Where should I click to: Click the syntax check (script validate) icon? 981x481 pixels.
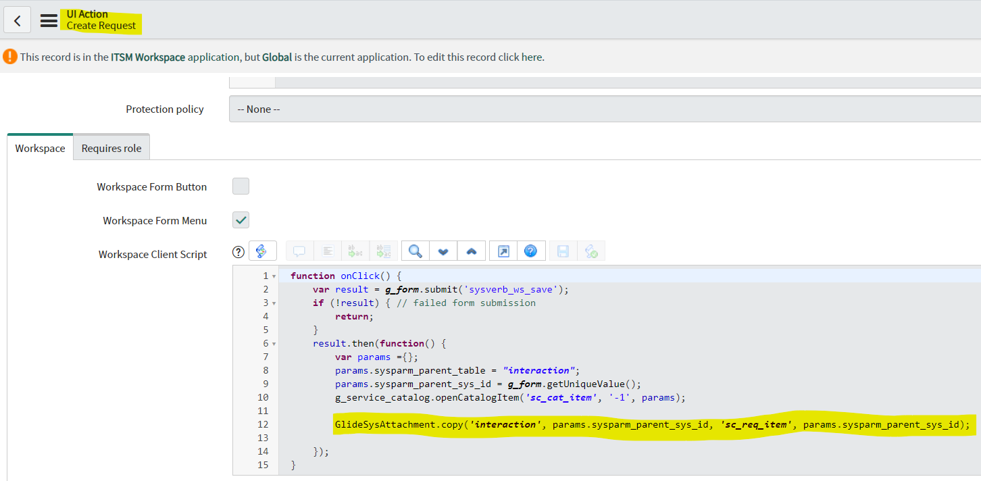pyautogui.click(x=592, y=251)
